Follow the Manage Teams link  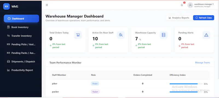[x=203, y=62]
